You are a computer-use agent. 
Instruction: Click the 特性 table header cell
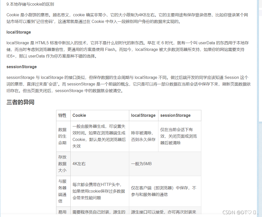pos(62,115)
